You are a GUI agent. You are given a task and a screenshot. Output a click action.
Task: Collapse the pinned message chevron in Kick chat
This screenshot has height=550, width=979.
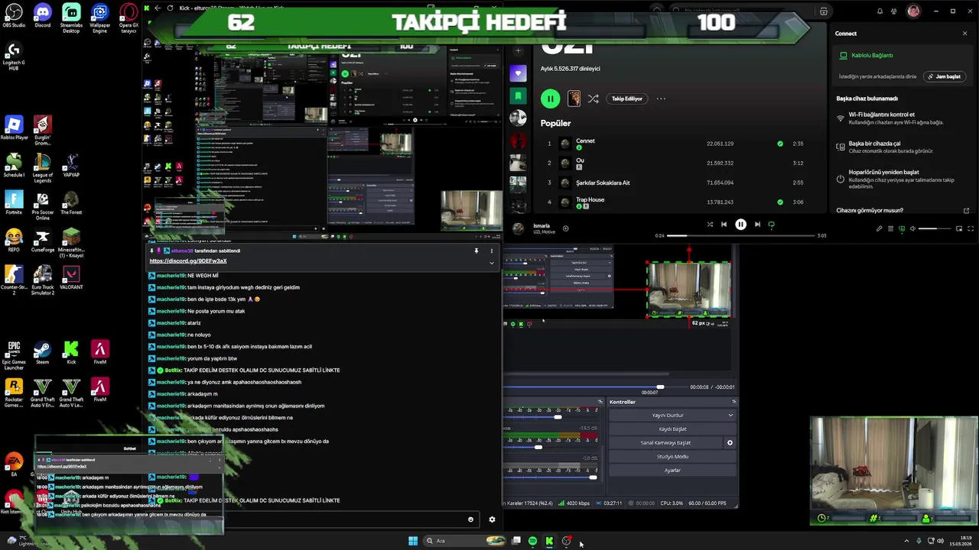click(x=492, y=263)
